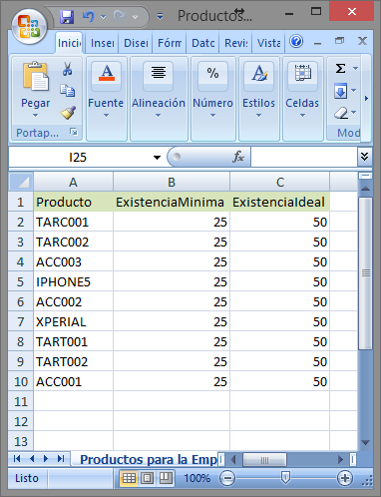Select column C header
Screen dimensions: 381x497
click(x=280, y=182)
